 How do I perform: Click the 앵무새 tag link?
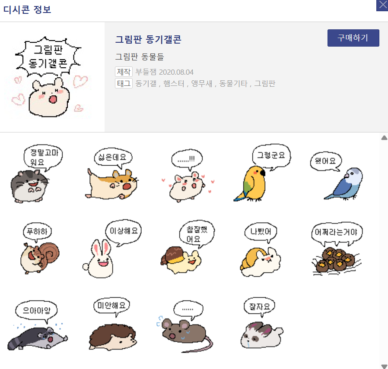click(202, 84)
